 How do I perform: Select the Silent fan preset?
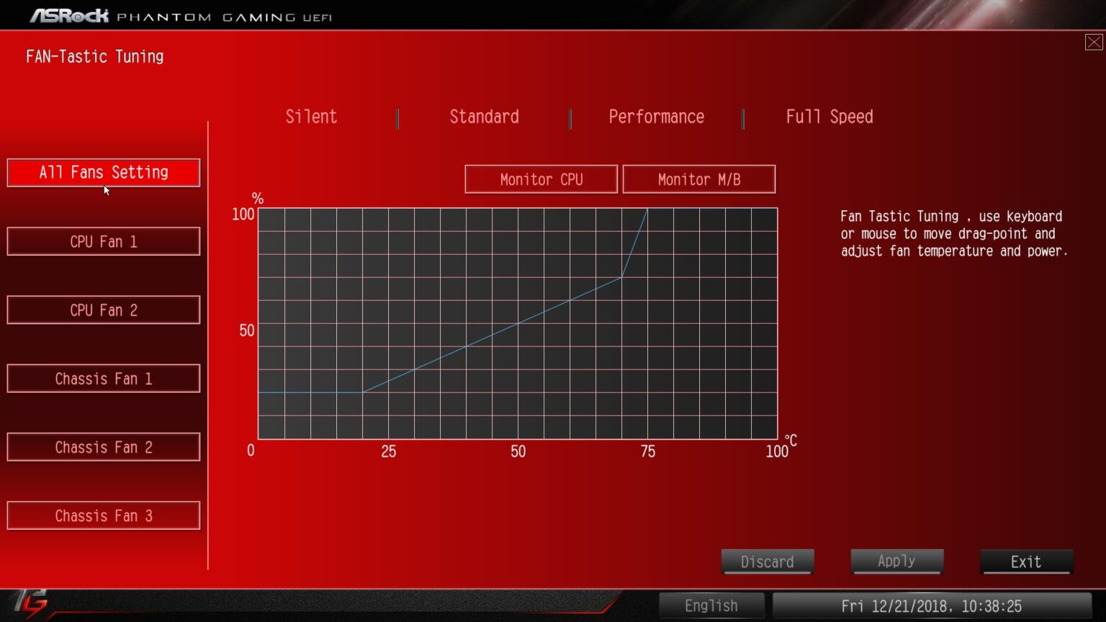click(x=311, y=117)
